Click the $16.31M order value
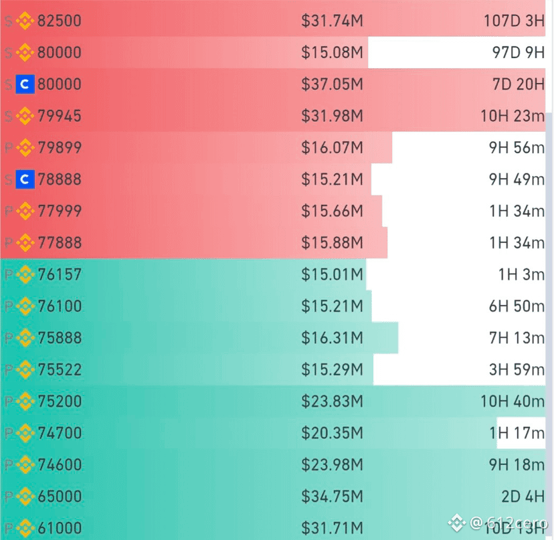The width and height of the screenshot is (554, 540). [332, 338]
